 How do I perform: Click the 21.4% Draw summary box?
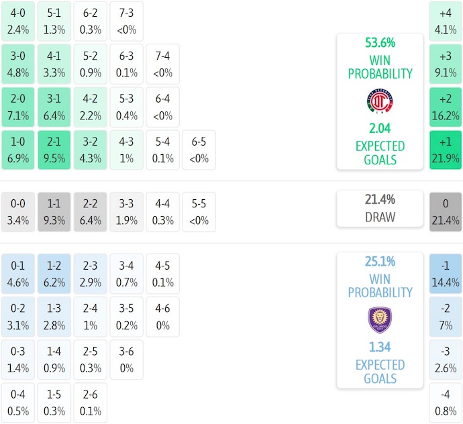click(x=380, y=208)
